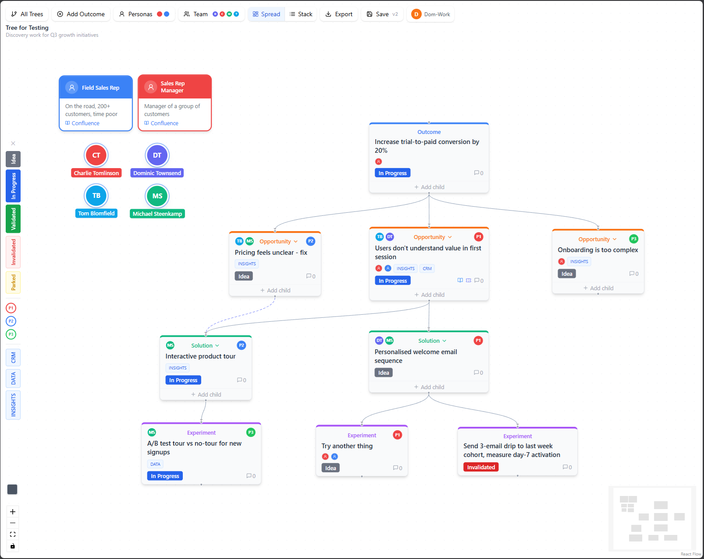
Task: Expand Solution dropdown on Interactive product tour
Action: point(205,345)
